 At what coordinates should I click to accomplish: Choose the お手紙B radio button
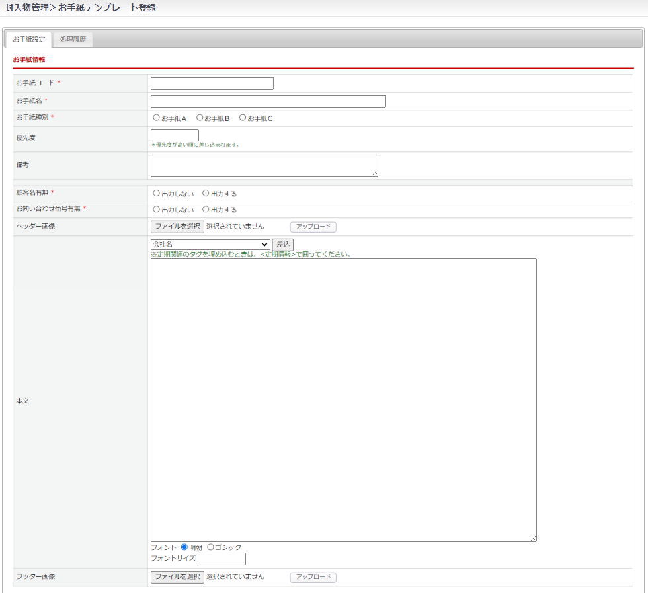point(200,118)
